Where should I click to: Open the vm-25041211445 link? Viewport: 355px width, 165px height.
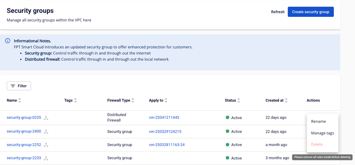164,118
